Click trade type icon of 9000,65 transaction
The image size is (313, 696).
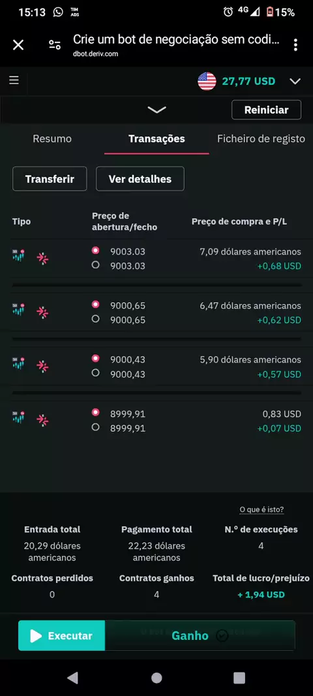click(42, 313)
